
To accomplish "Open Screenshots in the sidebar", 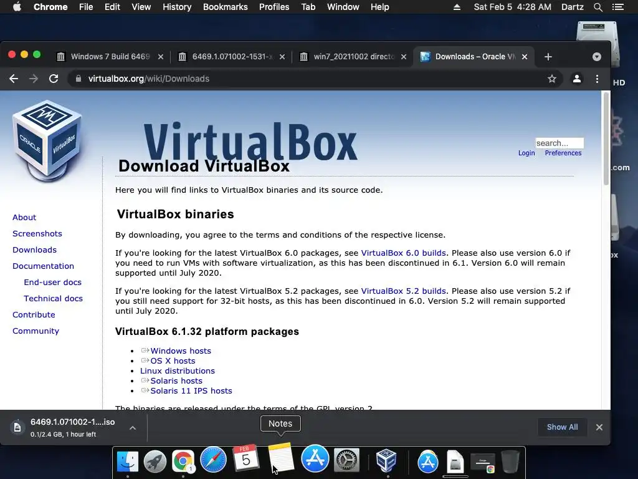I will 37,234.
